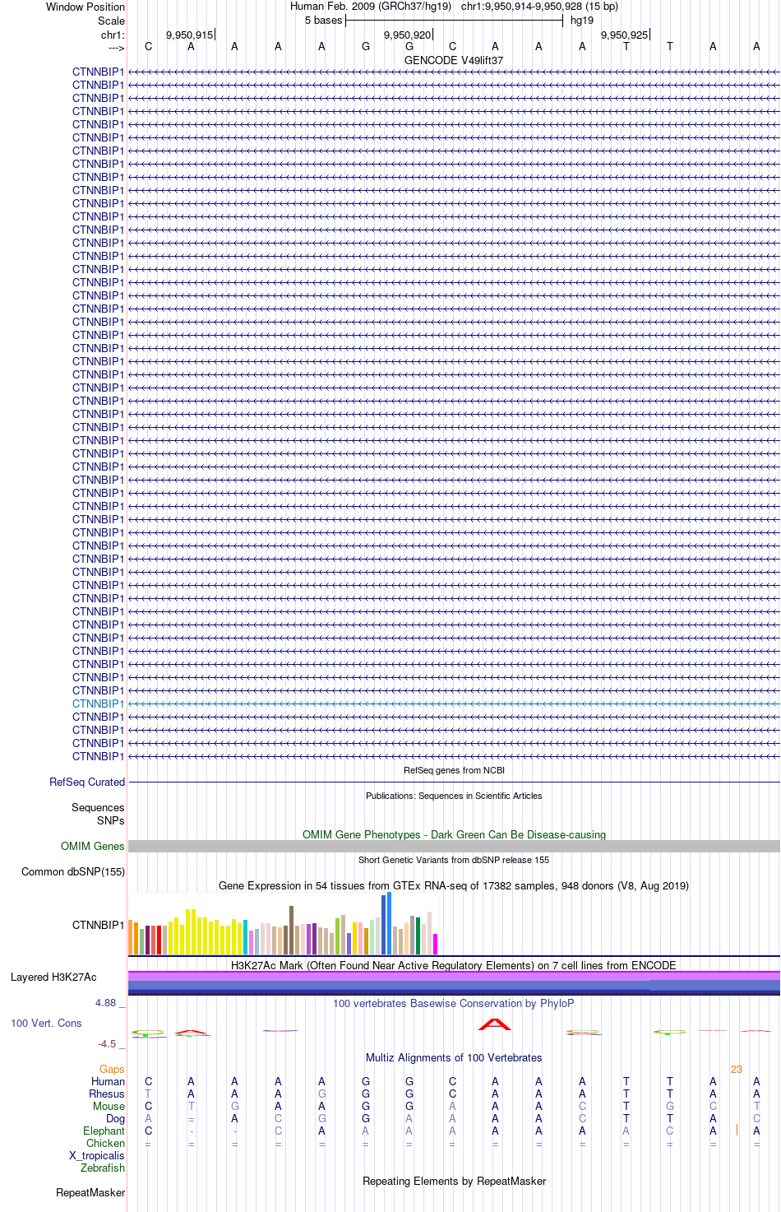Click the 9,950,925 ruler coordinate
This screenshot has height=1212, width=781.
(624, 35)
